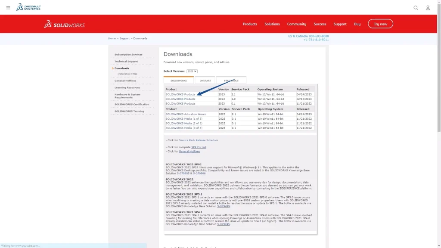Open SOLIDWORKS Certification in sidebar
441x248 pixels.
point(132,104)
